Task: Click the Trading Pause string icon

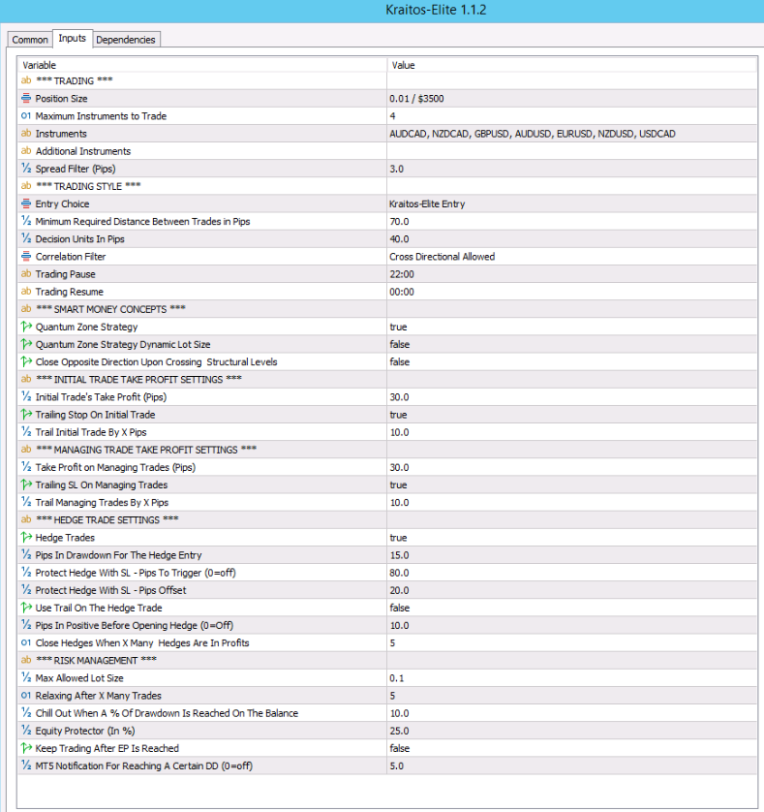Action: coord(26,273)
